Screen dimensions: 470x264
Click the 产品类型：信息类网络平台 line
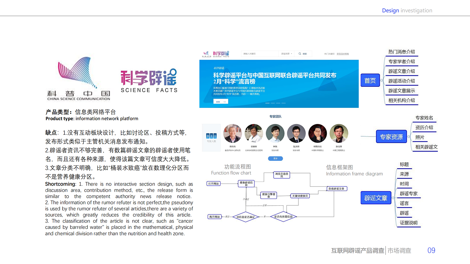pos(81,112)
